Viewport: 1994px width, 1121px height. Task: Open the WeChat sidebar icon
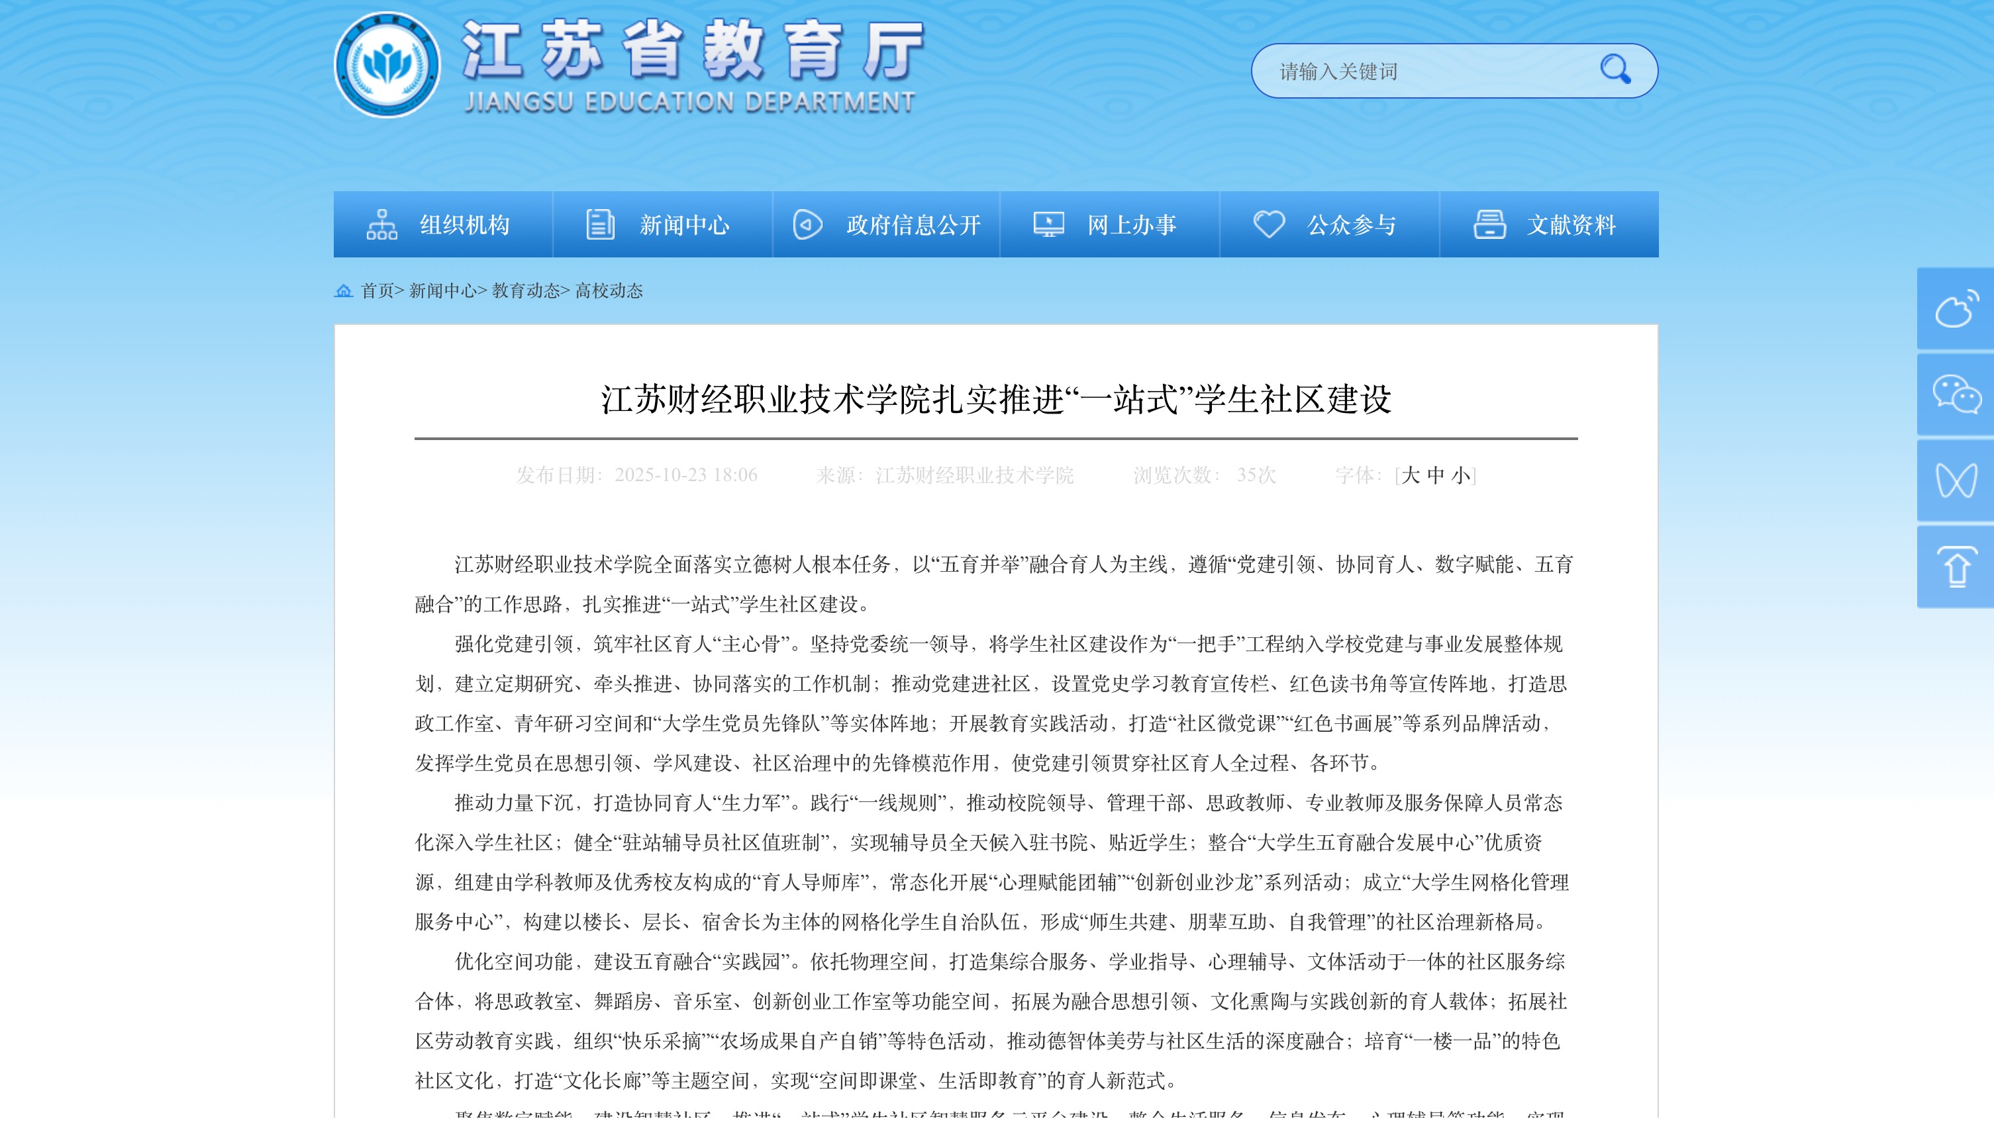tap(1956, 394)
